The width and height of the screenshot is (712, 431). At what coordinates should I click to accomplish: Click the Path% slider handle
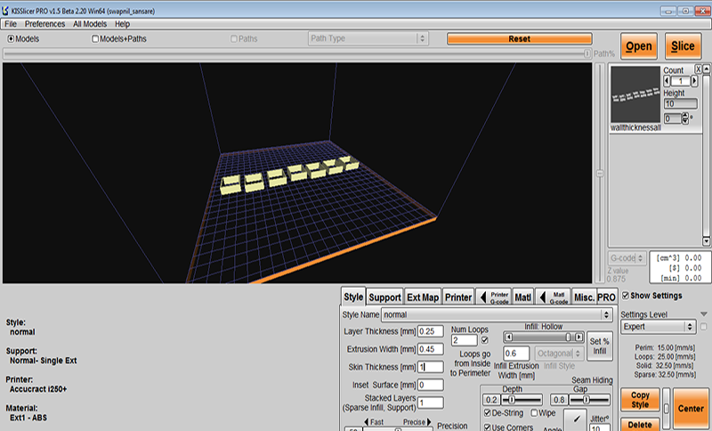(587, 53)
